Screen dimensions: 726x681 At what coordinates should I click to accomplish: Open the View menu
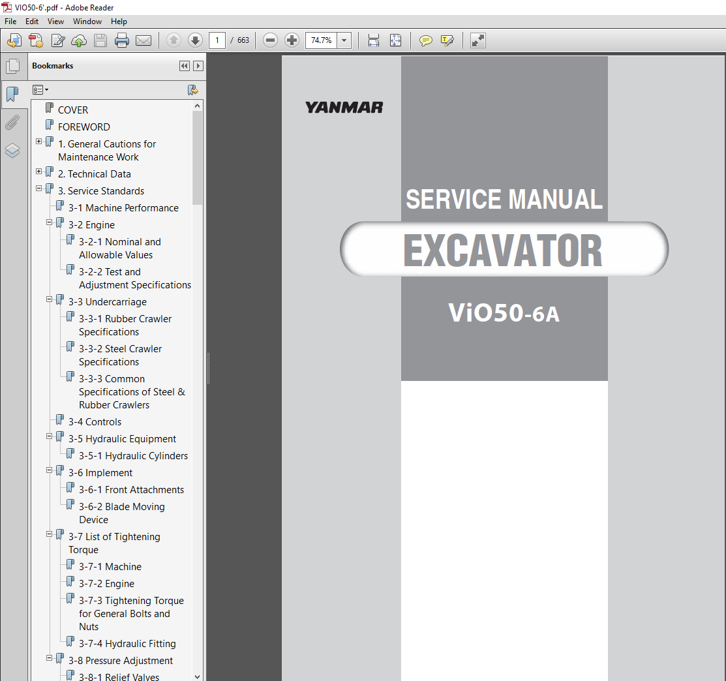click(55, 22)
